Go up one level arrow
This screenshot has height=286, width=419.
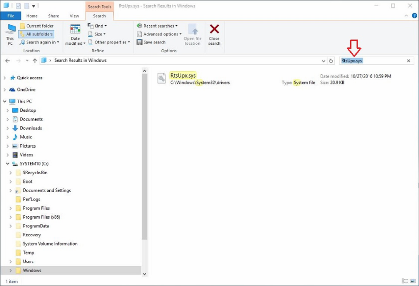click(35, 61)
